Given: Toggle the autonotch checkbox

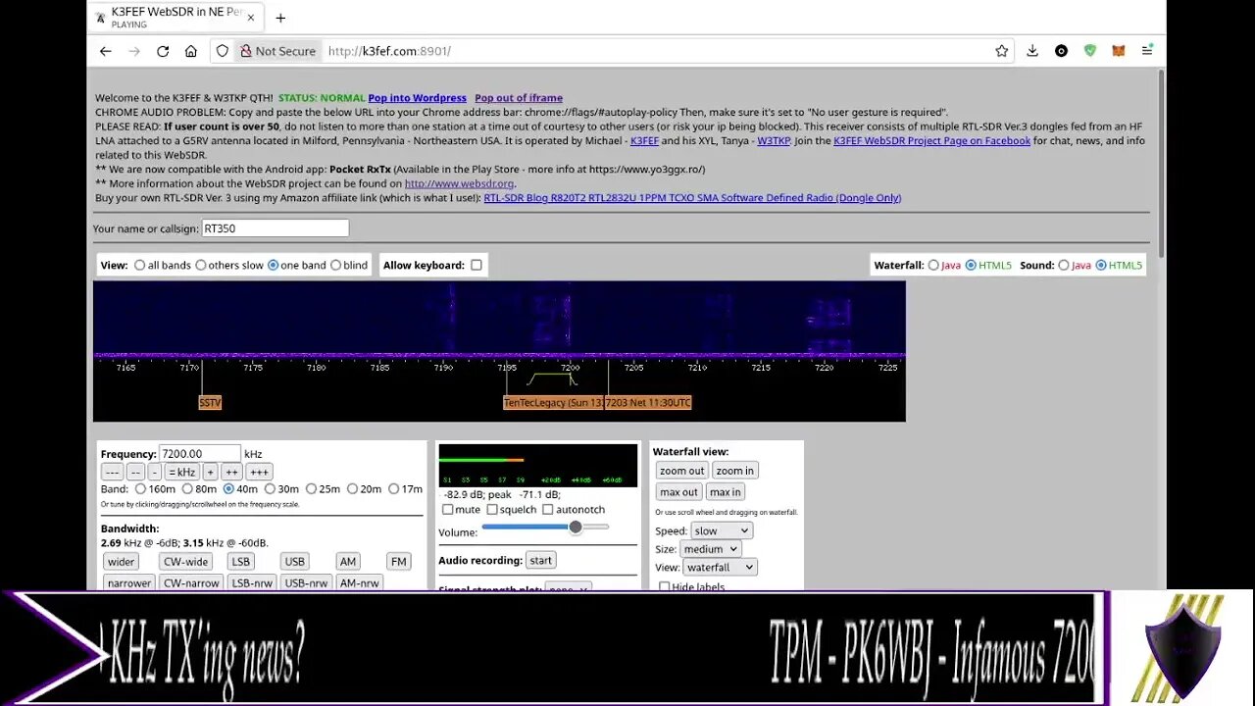Looking at the screenshot, I should (548, 510).
